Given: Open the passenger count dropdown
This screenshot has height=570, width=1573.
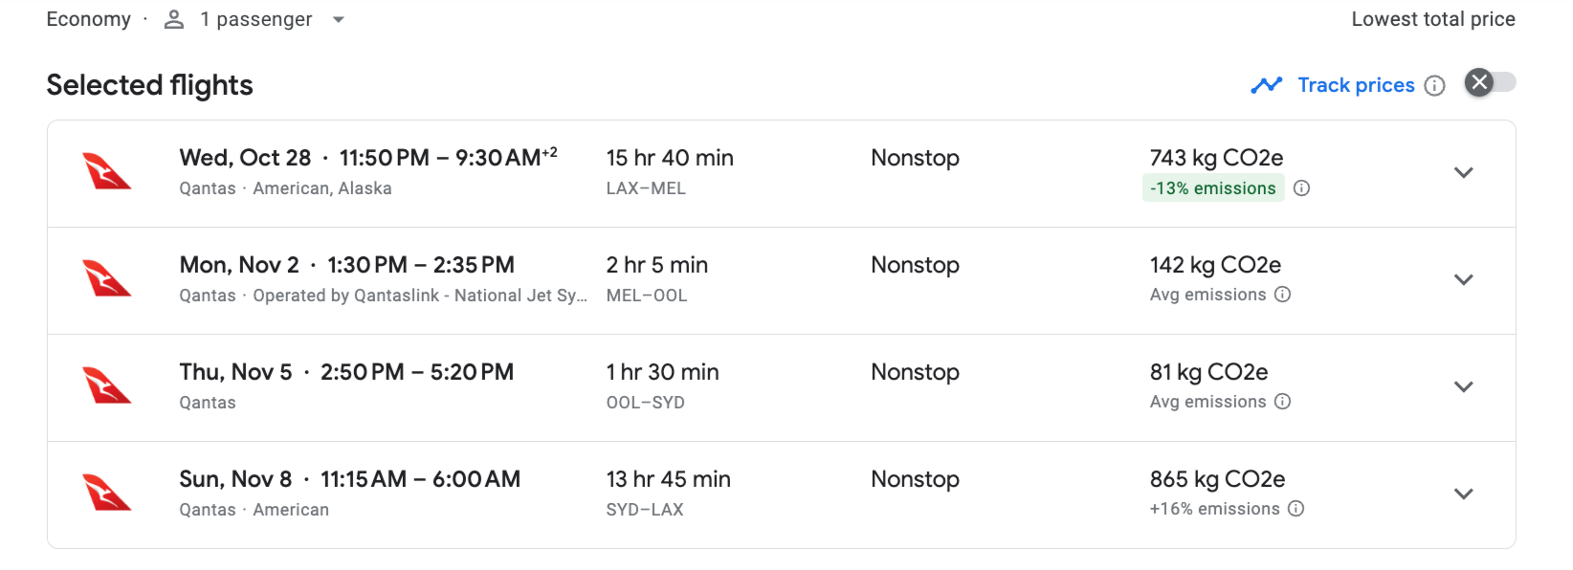Looking at the screenshot, I should [338, 20].
